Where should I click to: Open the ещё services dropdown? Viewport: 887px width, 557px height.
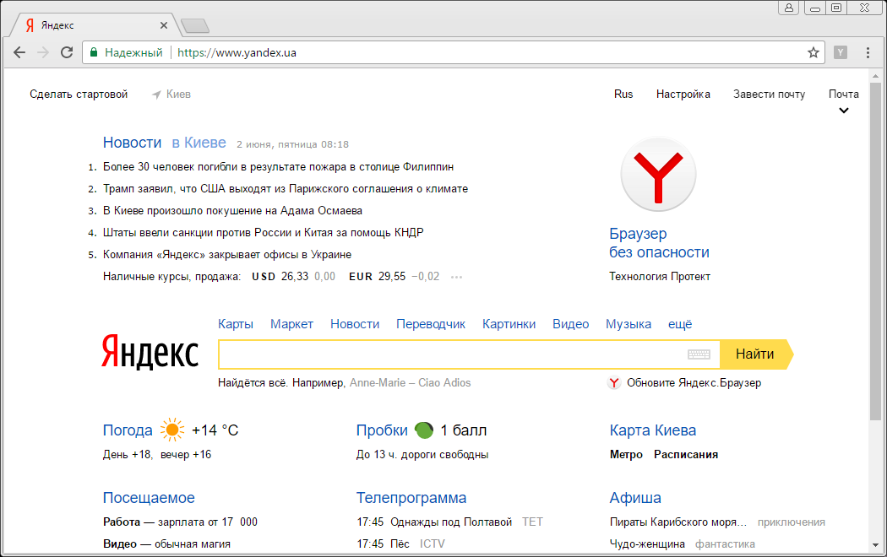coord(680,324)
